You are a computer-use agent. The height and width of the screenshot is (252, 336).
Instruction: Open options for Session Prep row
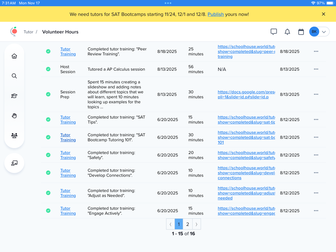[316, 94]
